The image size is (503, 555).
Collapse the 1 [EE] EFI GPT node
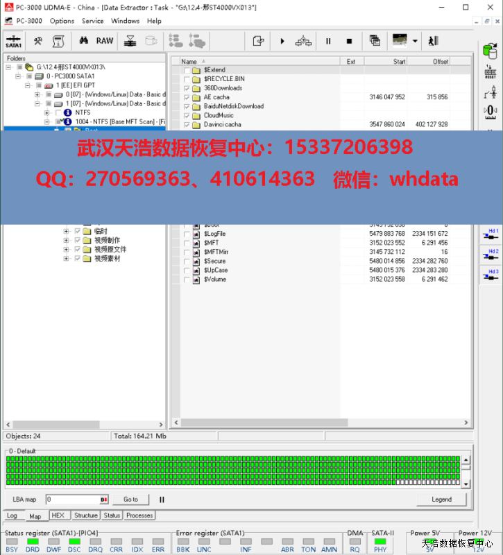click(28, 85)
